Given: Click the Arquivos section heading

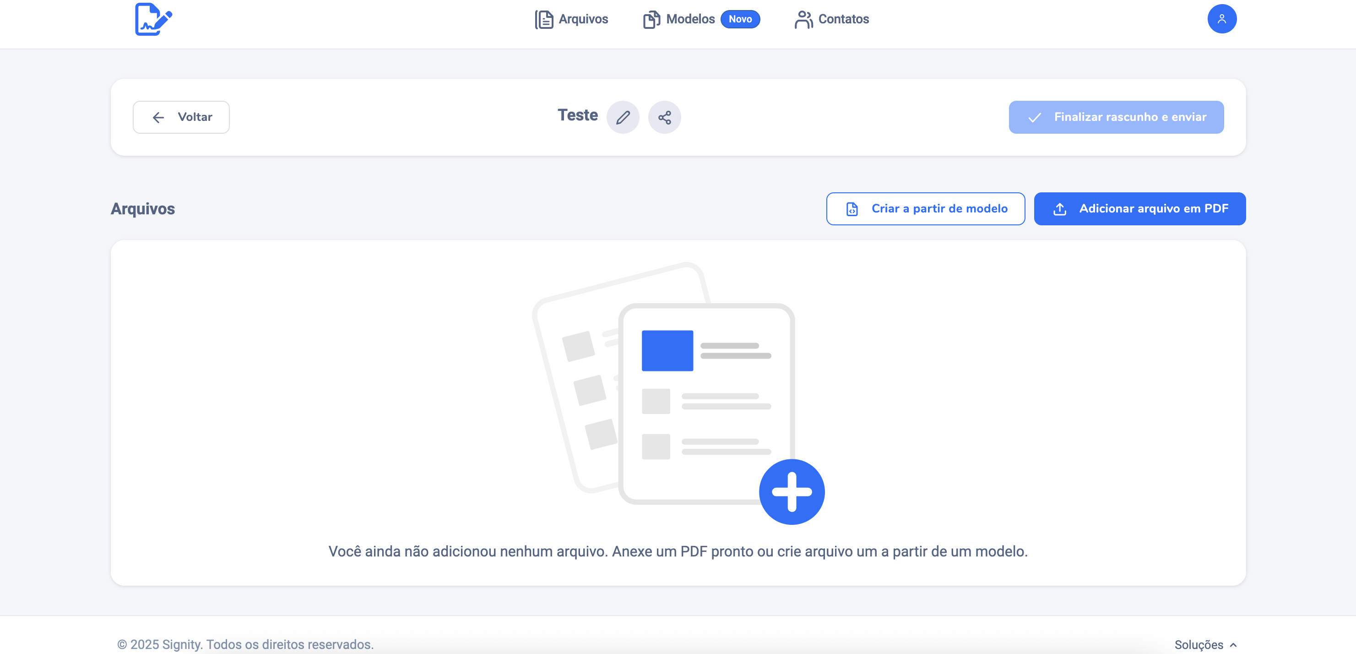Looking at the screenshot, I should coord(143,208).
